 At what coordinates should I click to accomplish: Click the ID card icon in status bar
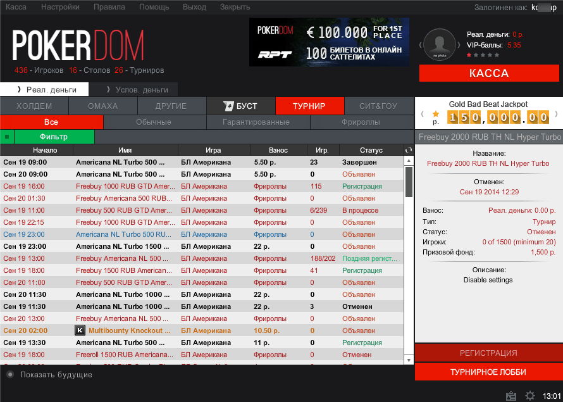point(511,396)
